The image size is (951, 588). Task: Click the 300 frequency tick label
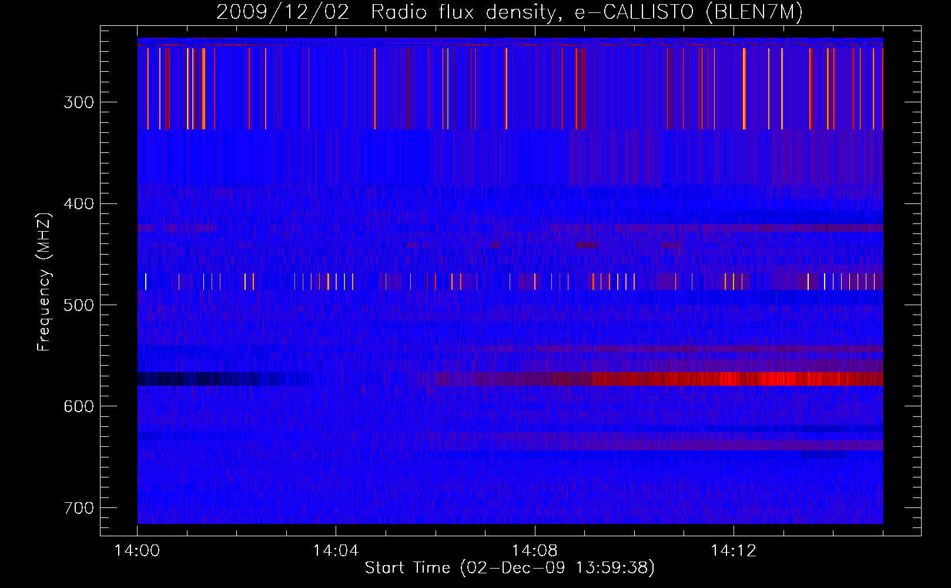click(x=79, y=102)
